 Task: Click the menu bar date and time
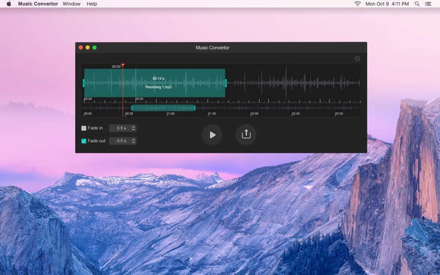tap(387, 4)
